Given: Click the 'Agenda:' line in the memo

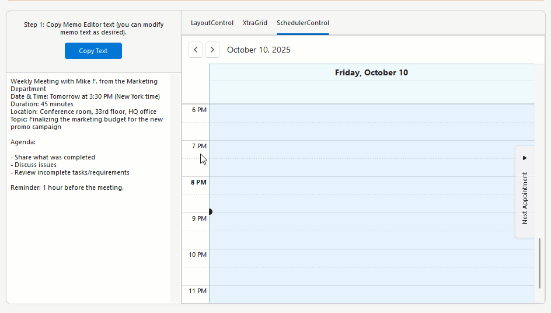Looking at the screenshot, I should tap(23, 142).
